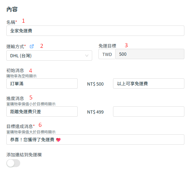Focus the 距離免運費只差 progress message field

click(42, 112)
